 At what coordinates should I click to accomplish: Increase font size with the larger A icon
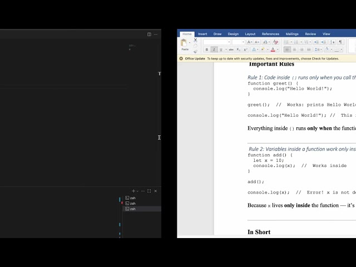250,42
